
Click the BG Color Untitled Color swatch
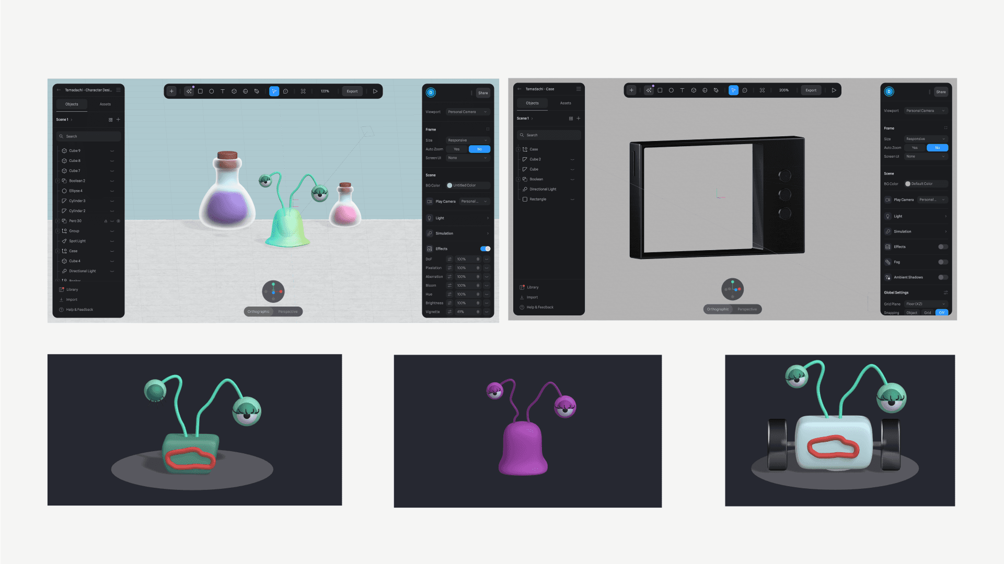coord(449,185)
